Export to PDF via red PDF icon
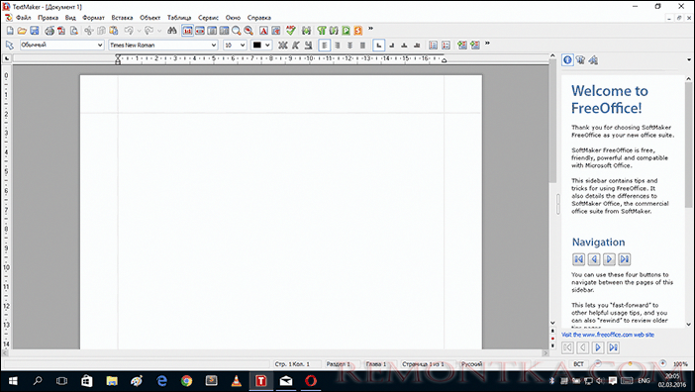The image size is (695, 392). [61, 30]
